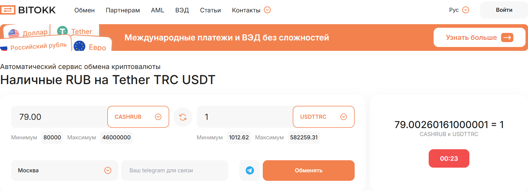Open the USDTTRC currency dropdown

[x=343, y=117]
